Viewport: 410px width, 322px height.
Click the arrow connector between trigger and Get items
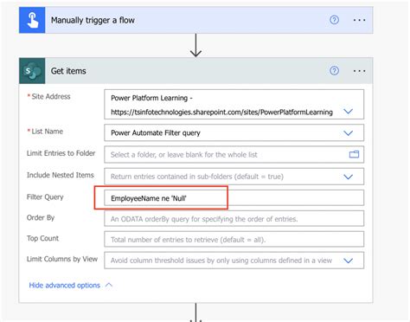point(195,45)
